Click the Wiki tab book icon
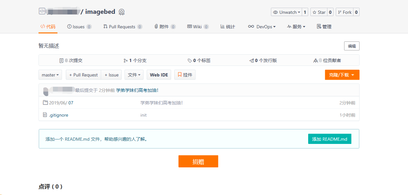Image resolution: width=408 pixels, height=195 pixels. point(190,27)
